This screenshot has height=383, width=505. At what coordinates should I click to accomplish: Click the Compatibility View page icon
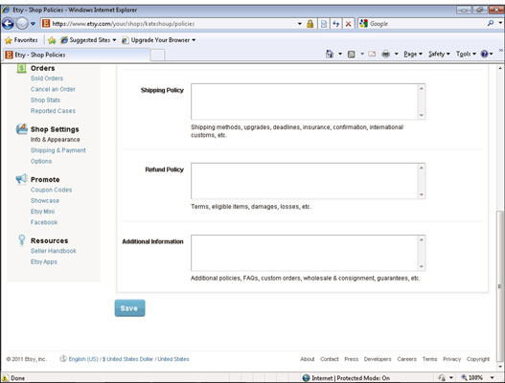[x=324, y=24]
